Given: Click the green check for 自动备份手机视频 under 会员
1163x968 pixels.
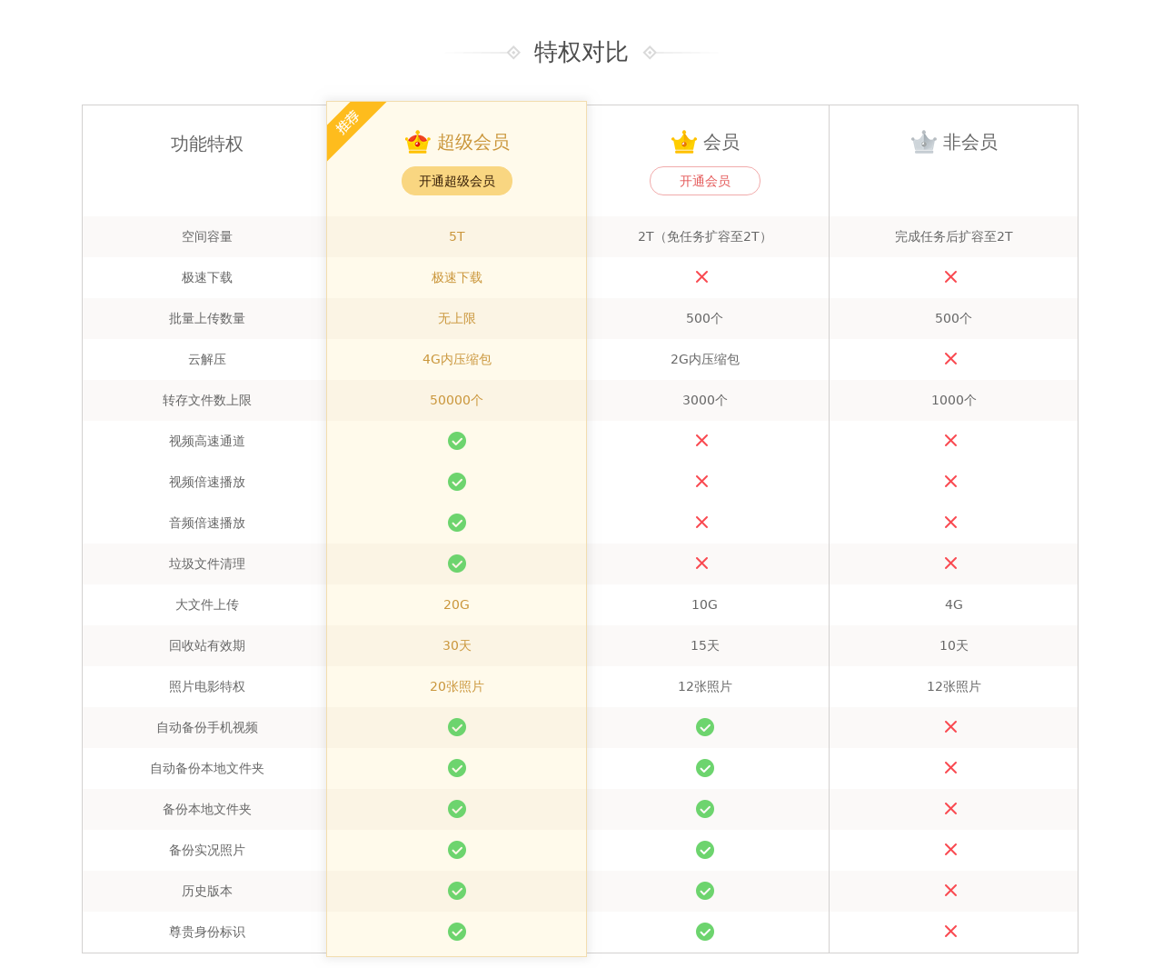Looking at the screenshot, I should click(x=704, y=727).
